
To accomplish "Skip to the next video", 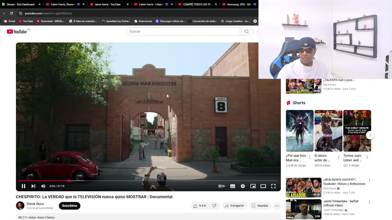I will point(33,186).
